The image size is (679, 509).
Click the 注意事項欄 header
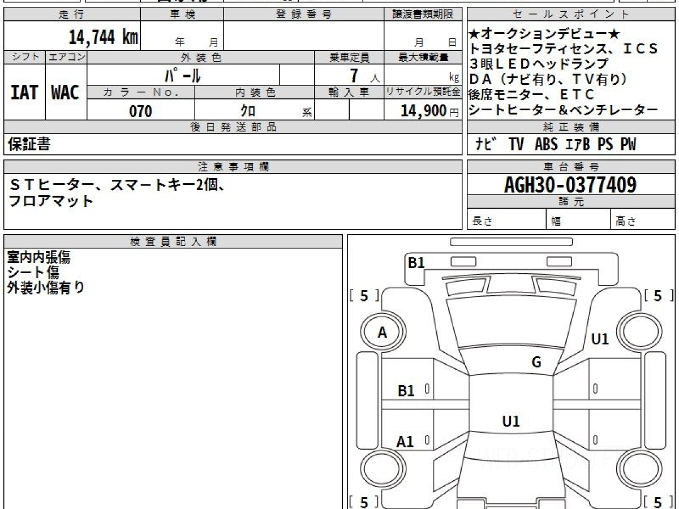pos(233,166)
